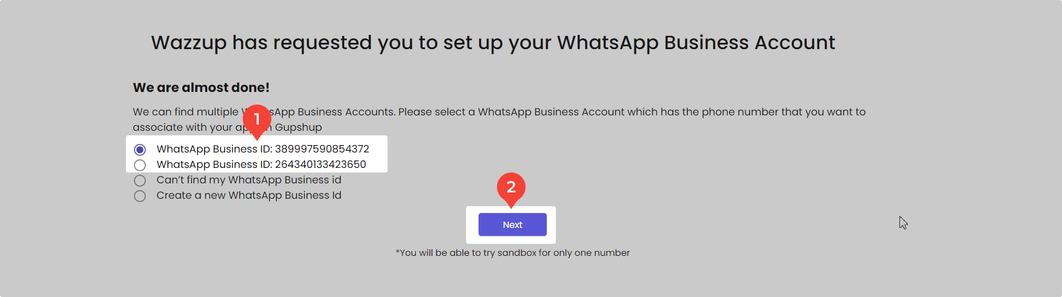Click the word "Gupshup" in the description
The image size is (1062, 297).
[298, 127]
